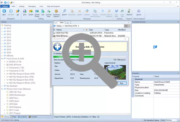Switch to the Locations bottom tab
This screenshot has width=180, height=122.
[x=22, y=117]
